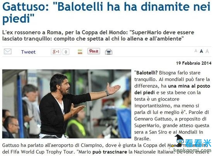
Task: Click bold phrase "può trascinare"
Action: coord(110,152)
